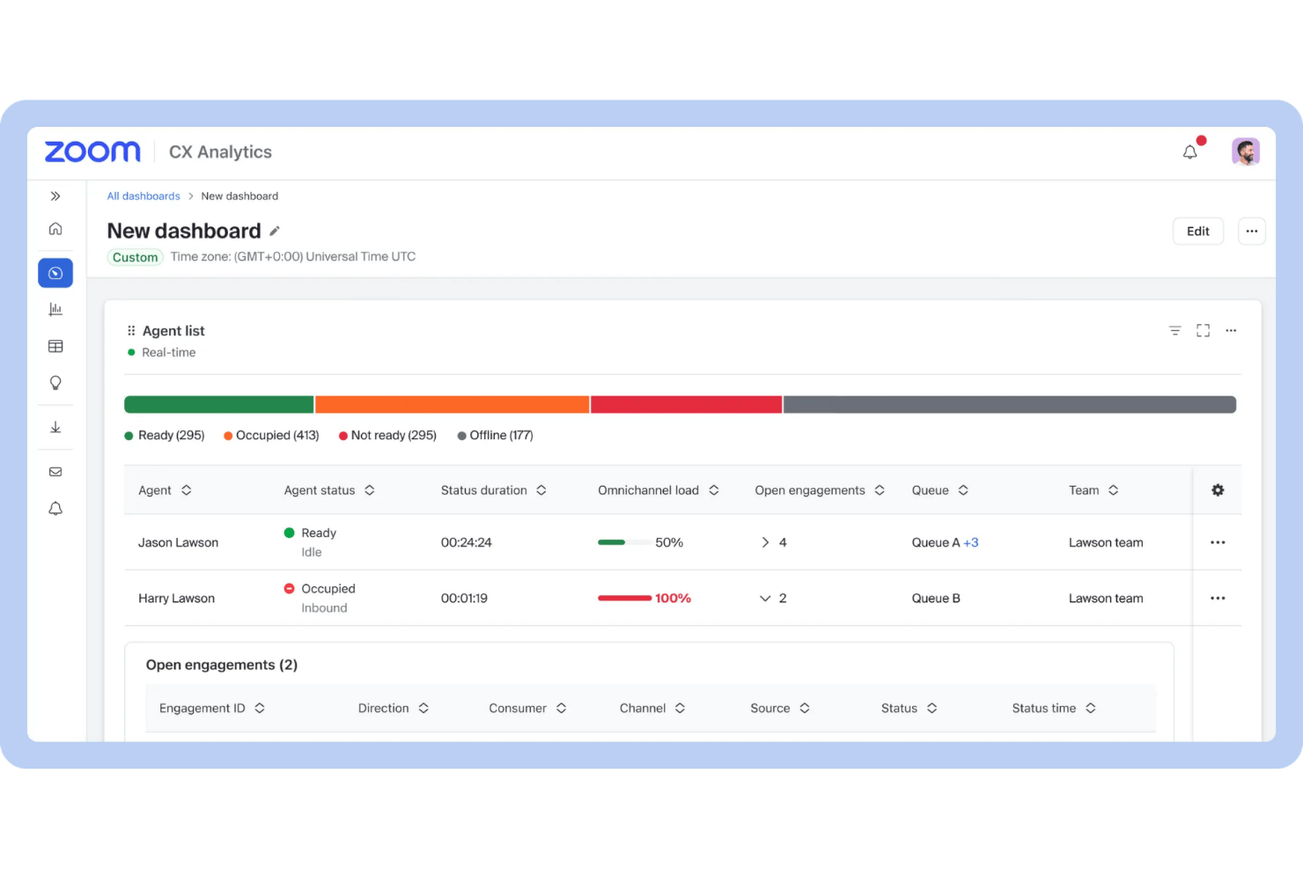The width and height of the screenshot is (1303, 869).
Task: Click the gray Offline bar segment
Action: pos(1010,404)
